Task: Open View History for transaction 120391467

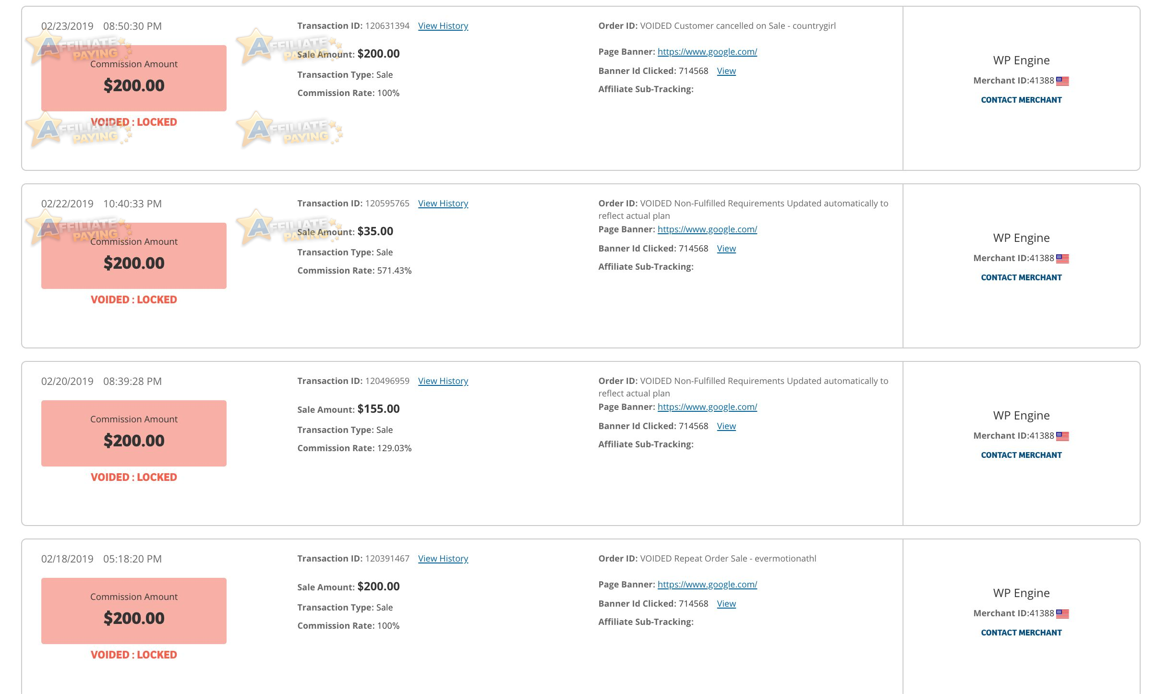Action: pyautogui.click(x=443, y=559)
